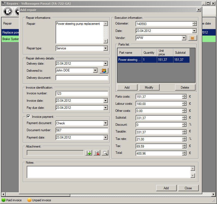Increase the Labour costs spinner value
Image resolution: width=217 pixels, height=204 pixels.
[x=184, y=103]
